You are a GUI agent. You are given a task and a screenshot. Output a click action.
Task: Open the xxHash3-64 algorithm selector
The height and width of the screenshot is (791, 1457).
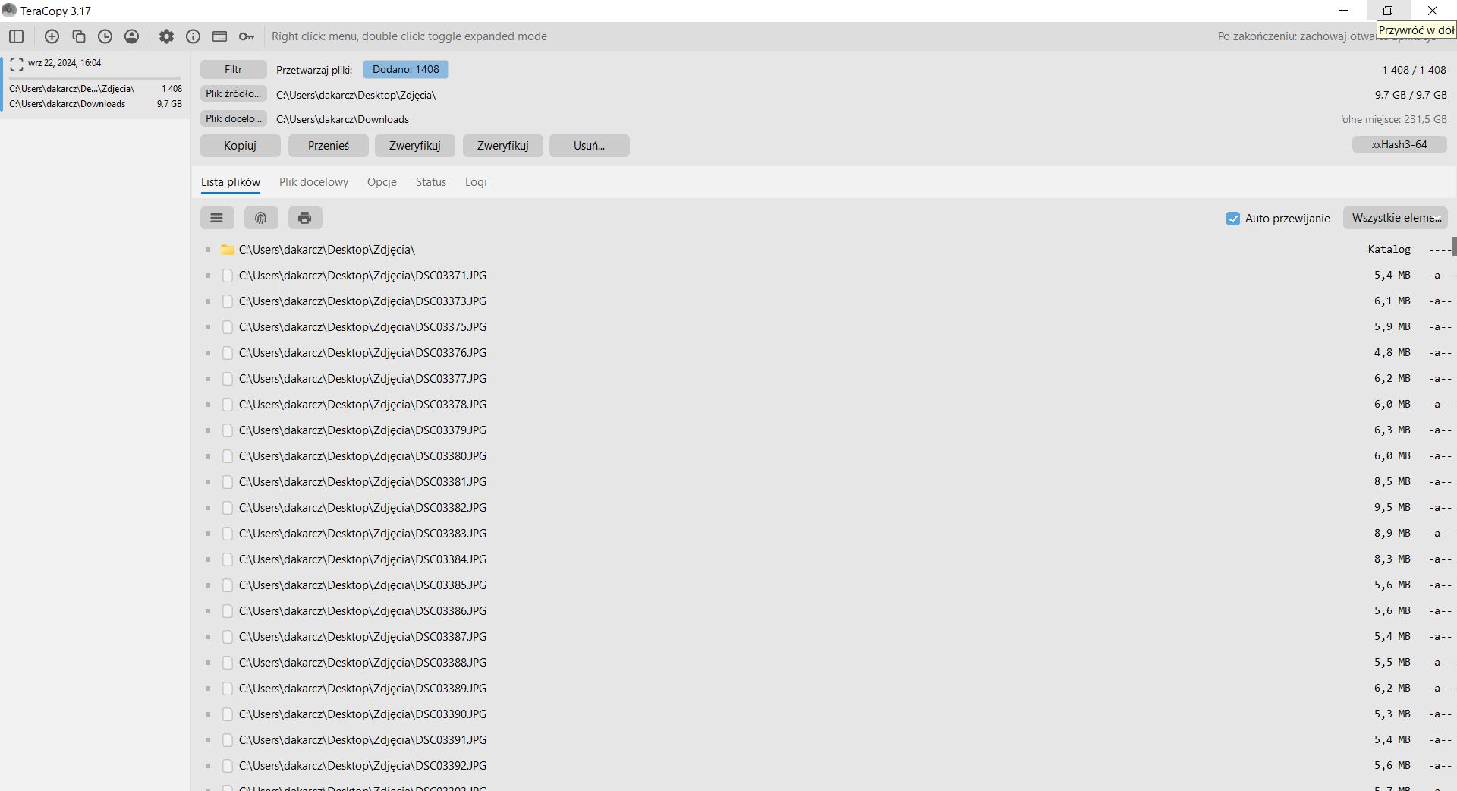coord(1399,144)
